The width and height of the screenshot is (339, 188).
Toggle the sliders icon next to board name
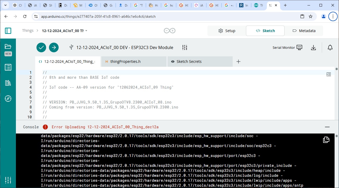[x=185, y=47]
